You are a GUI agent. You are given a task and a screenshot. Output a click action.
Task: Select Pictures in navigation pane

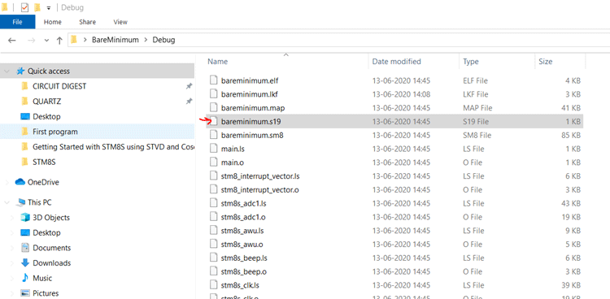click(x=46, y=293)
